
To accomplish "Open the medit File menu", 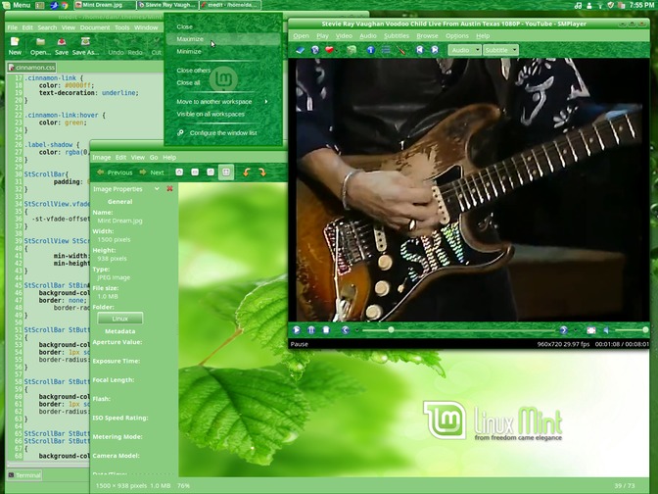I will 13,27.
